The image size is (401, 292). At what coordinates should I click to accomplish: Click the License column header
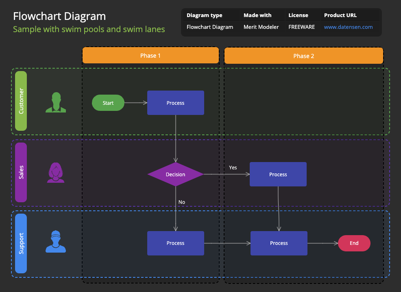click(x=298, y=15)
